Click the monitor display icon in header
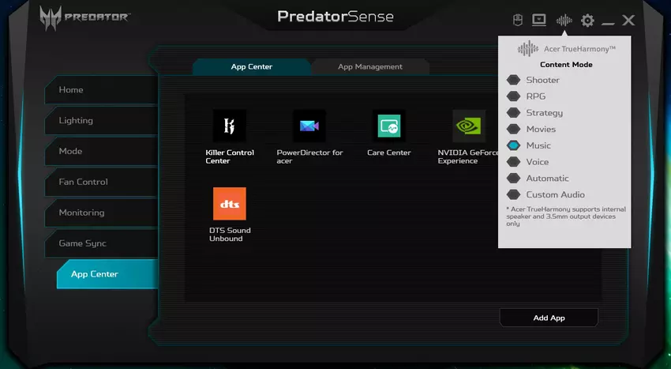The image size is (671, 369). [539, 21]
